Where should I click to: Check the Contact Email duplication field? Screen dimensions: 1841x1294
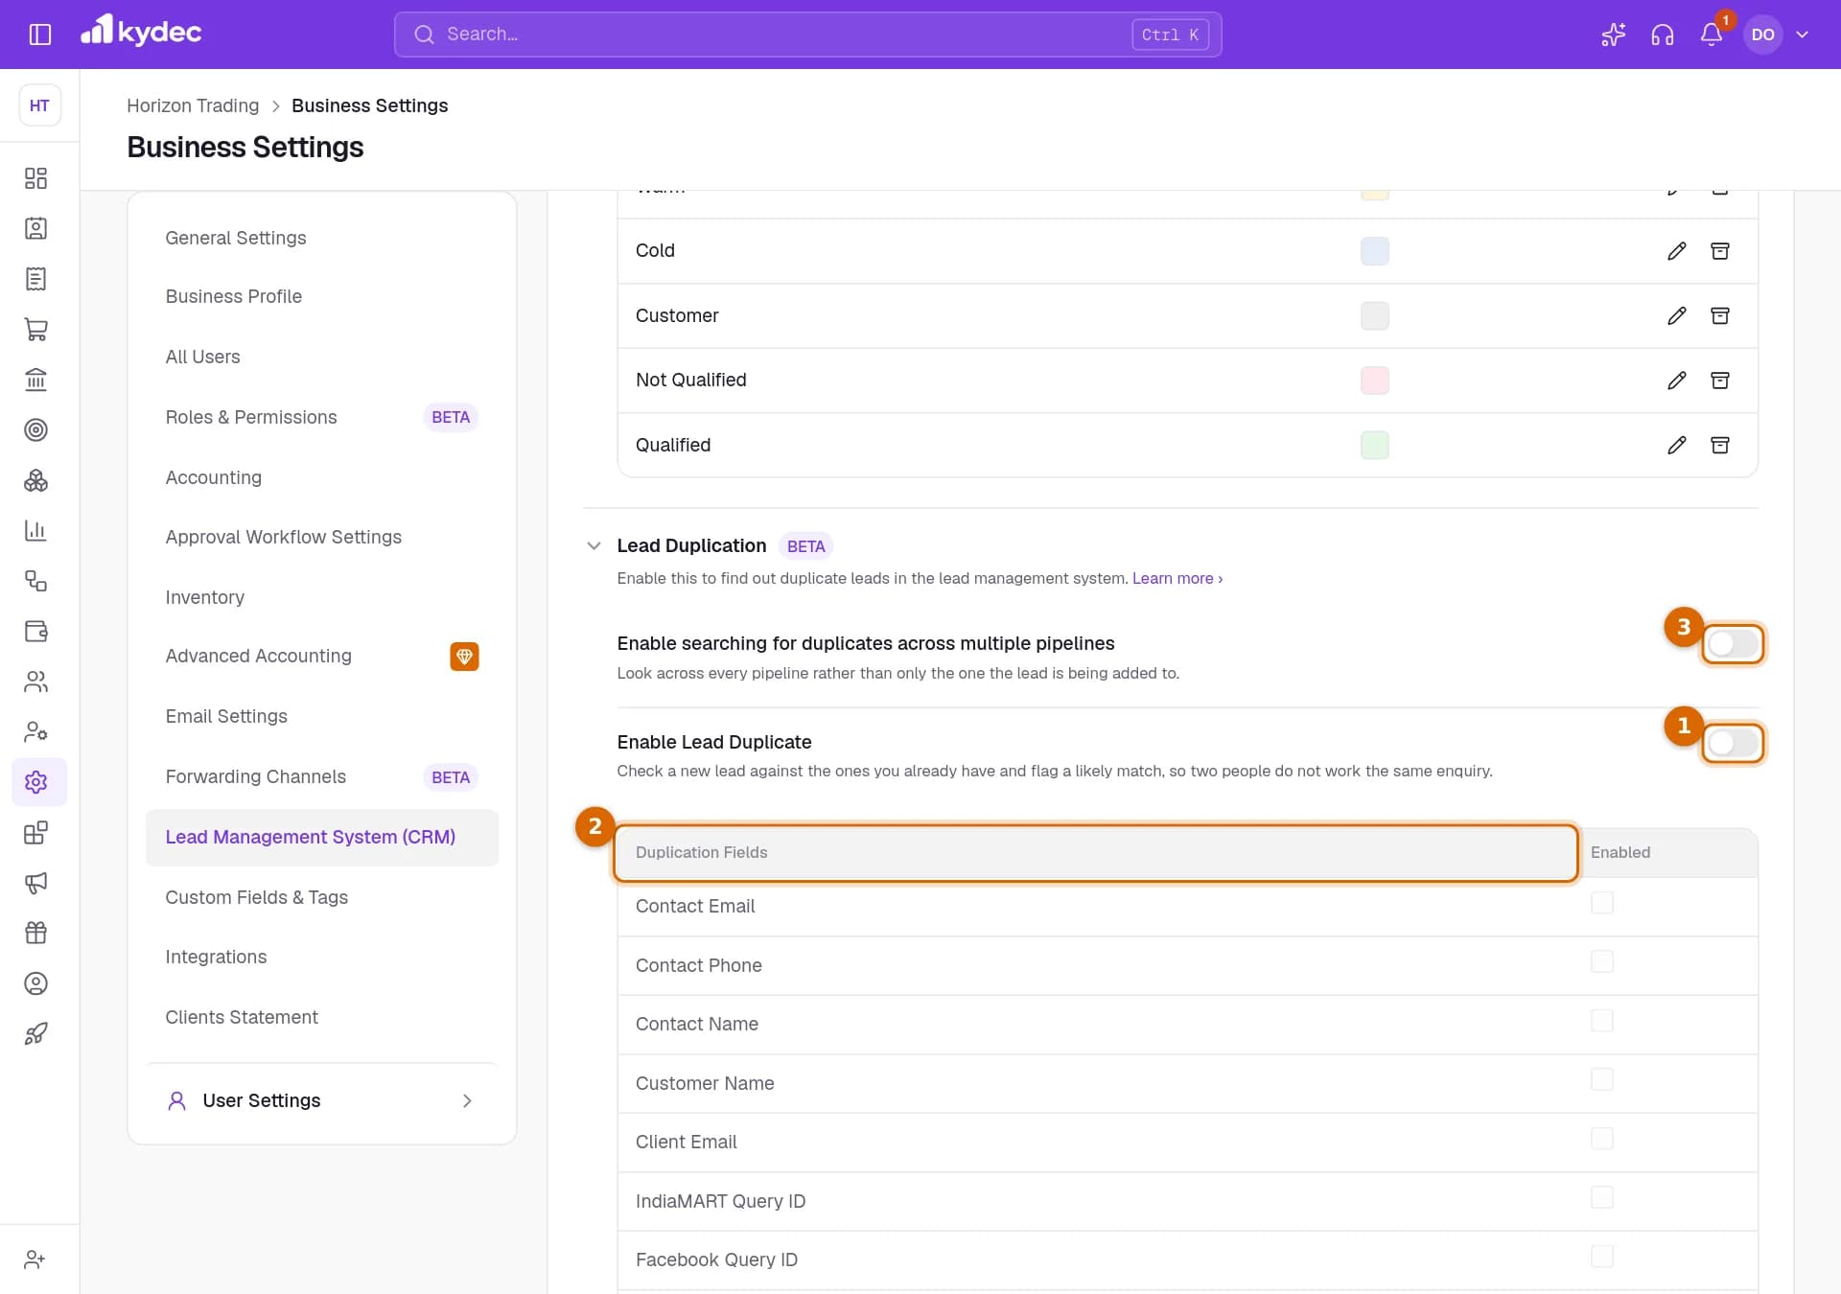coord(1602,903)
